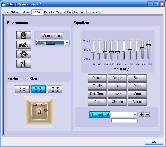Viewport: 166px width, 147px height.
Task: Open the Karaoke/Magic Voice tab
Action: (57, 12)
